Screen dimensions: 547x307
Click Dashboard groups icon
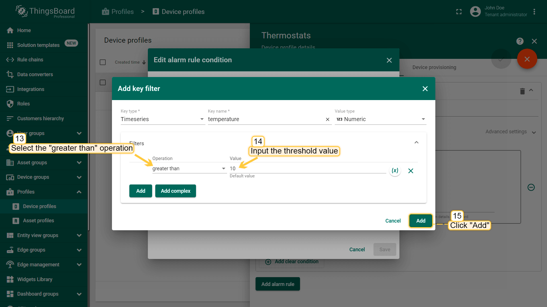(10, 294)
